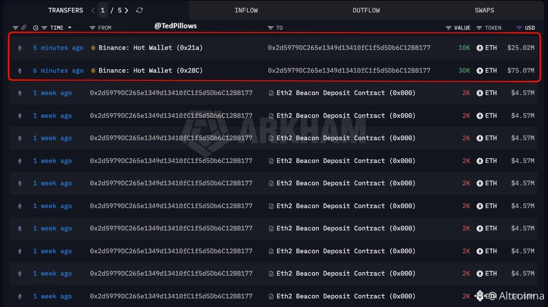548x307 pixels.
Task: Click ETH token icon in the $25.02M row
Action: (480, 48)
